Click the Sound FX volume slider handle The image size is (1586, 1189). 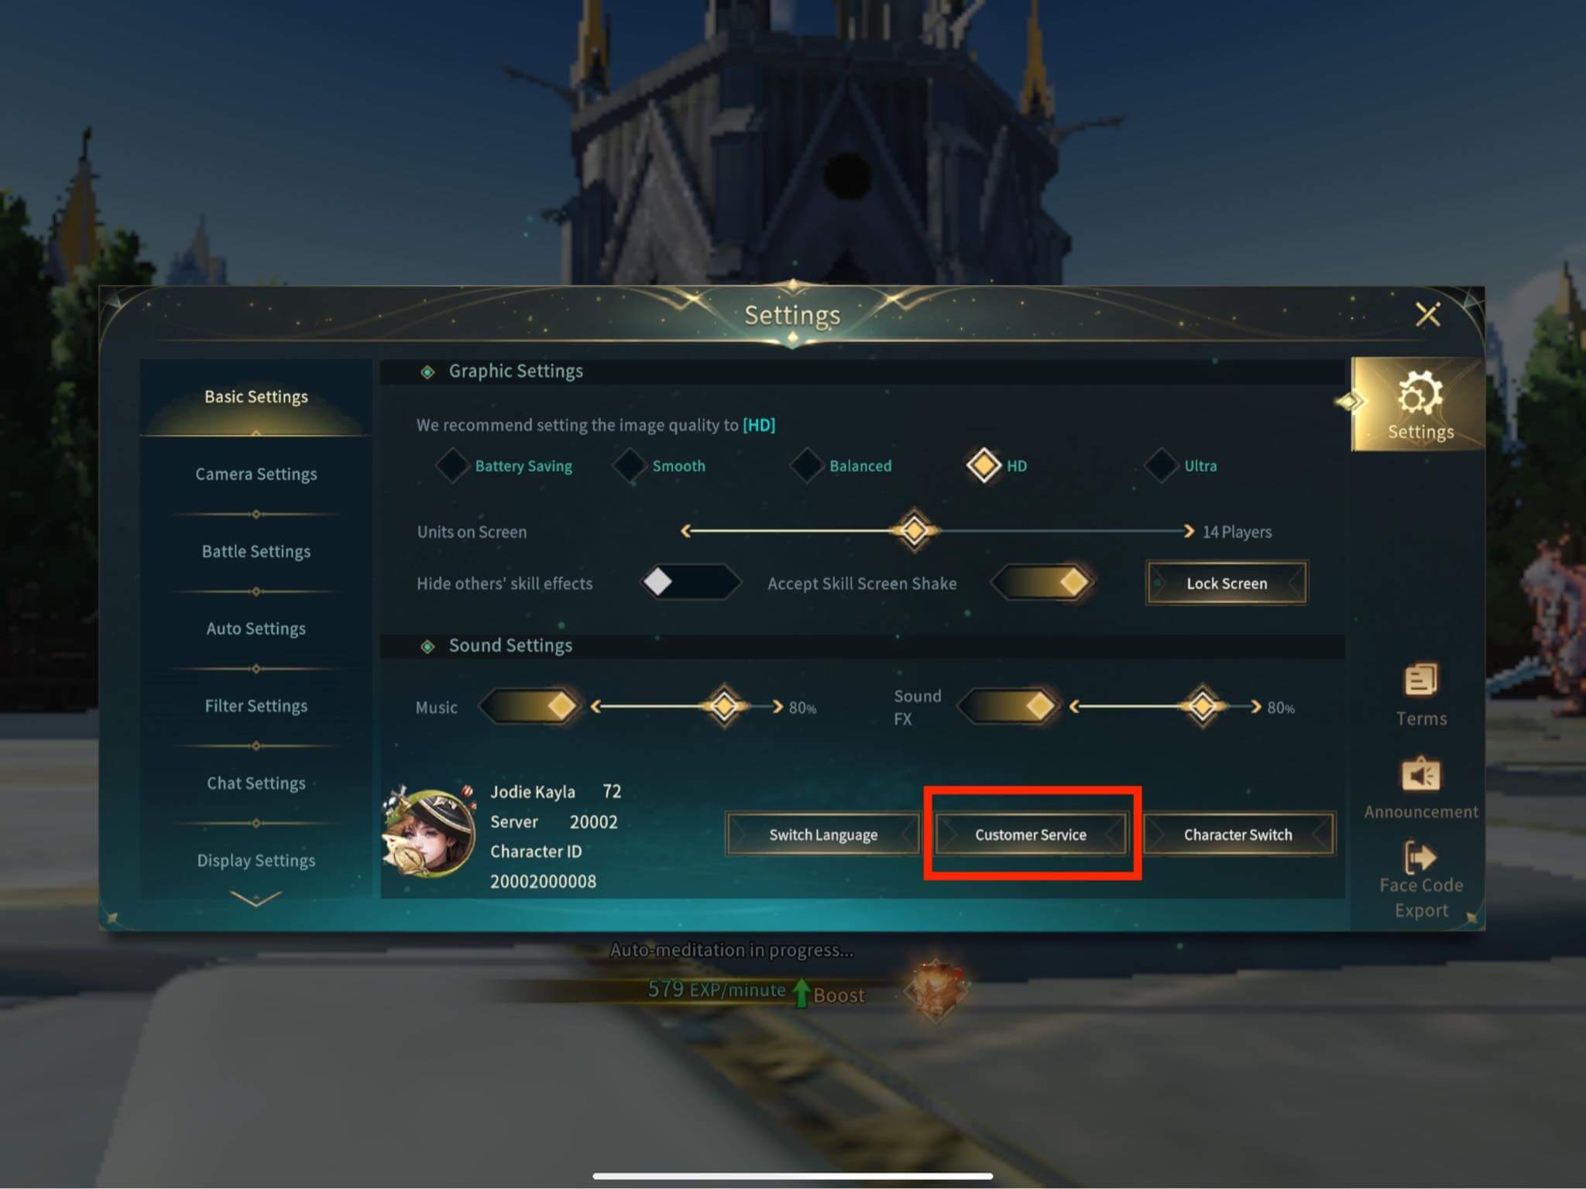(1203, 706)
